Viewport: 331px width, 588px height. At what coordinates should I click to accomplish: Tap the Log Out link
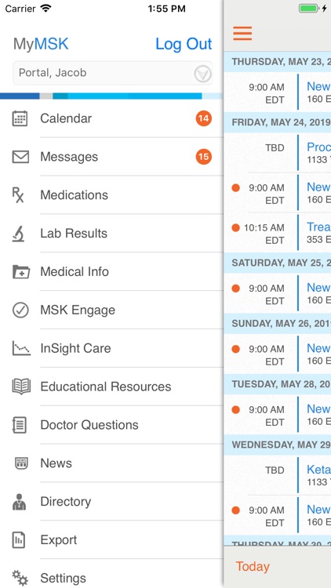click(184, 44)
